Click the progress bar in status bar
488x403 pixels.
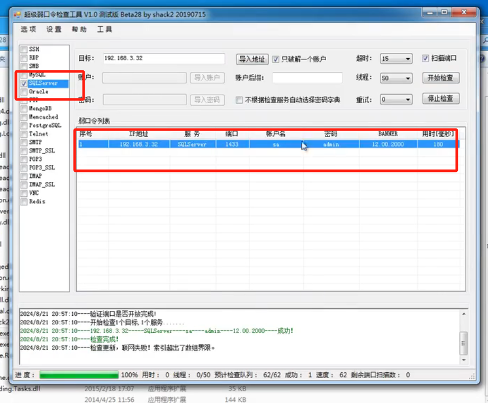(x=79, y=375)
